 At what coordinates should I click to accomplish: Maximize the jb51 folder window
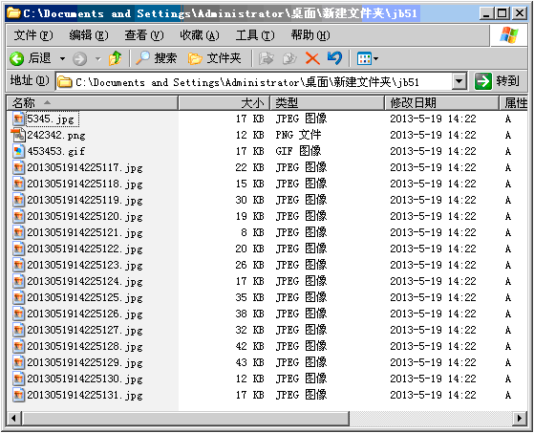click(x=502, y=13)
